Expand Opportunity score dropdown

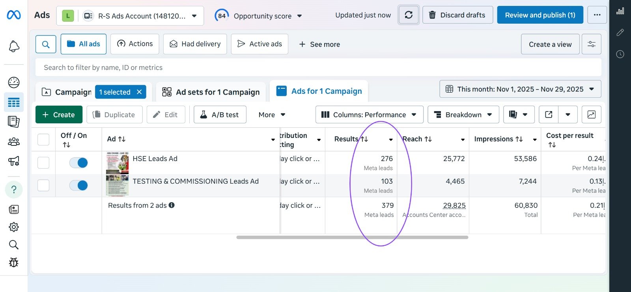tap(259, 16)
